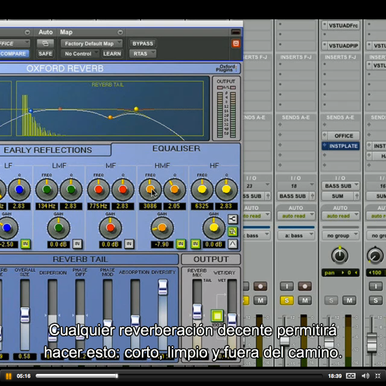Click the LEARN button
The height and width of the screenshot is (386, 386).
(112, 54)
